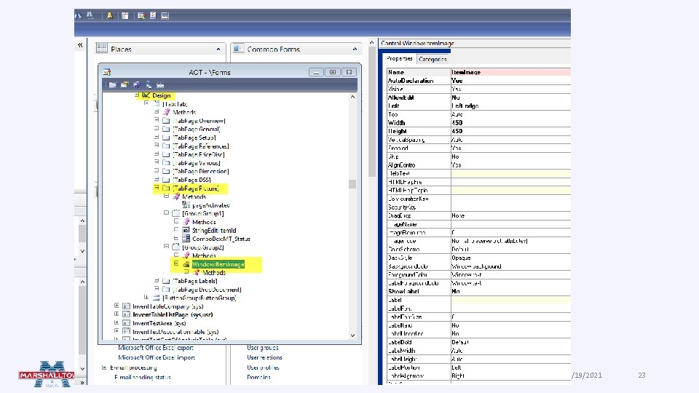The height and width of the screenshot is (393, 699).
Task: Click the Group:Group1 container icon
Action: pos(176,213)
